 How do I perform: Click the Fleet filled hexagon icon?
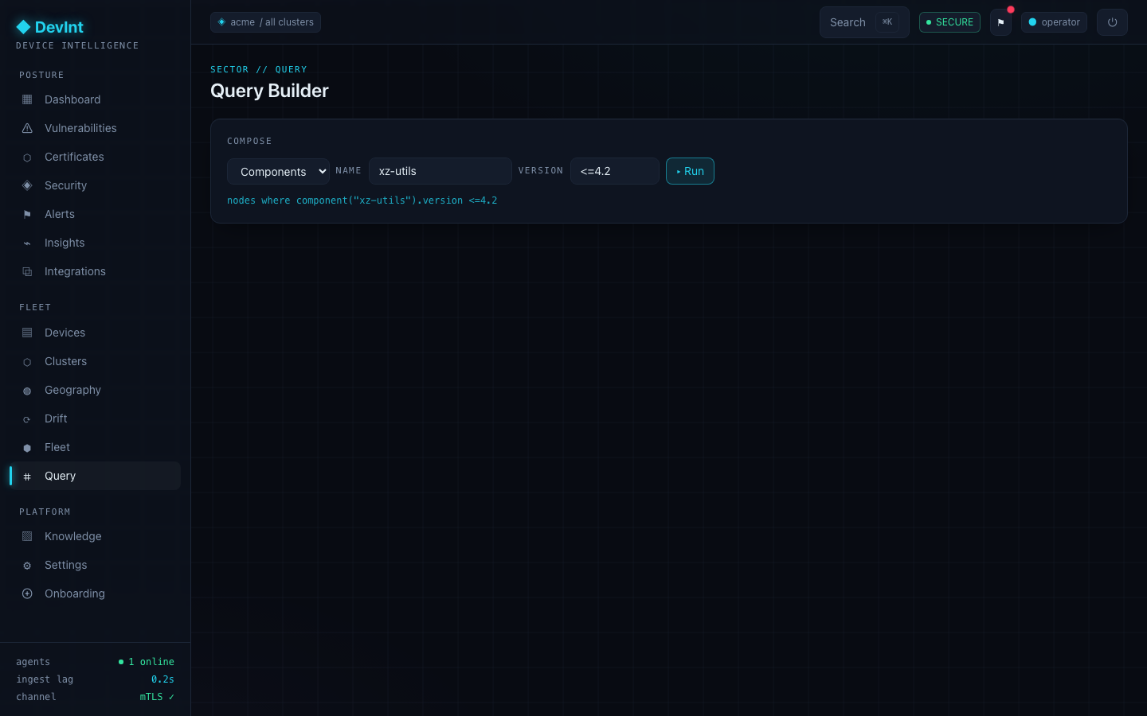27,448
